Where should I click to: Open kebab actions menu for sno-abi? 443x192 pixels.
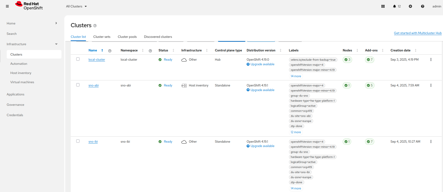coord(431,86)
